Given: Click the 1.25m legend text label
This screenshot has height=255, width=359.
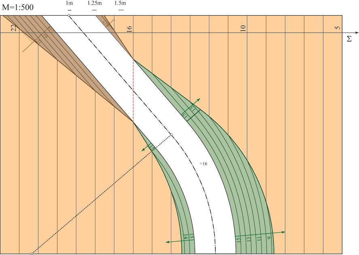Looking at the screenshot, I should pyautogui.click(x=94, y=3).
